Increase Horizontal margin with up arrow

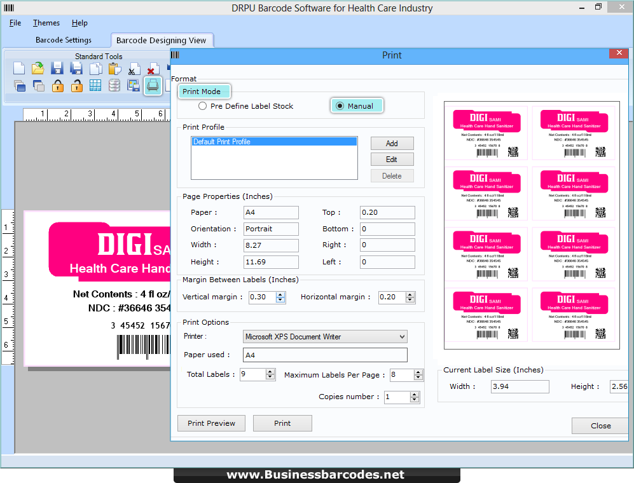tap(410, 295)
